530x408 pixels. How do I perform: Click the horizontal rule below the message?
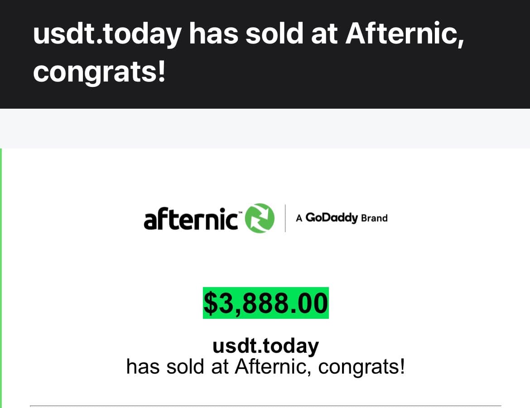click(265, 406)
